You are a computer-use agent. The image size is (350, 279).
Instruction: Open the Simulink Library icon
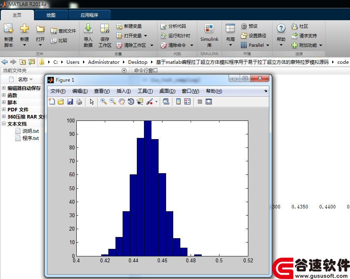click(x=209, y=29)
